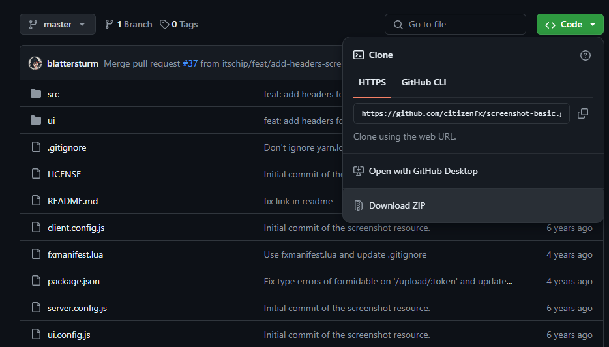Click the Clone terminal icon
Image resolution: width=609 pixels, height=347 pixels.
coord(359,55)
